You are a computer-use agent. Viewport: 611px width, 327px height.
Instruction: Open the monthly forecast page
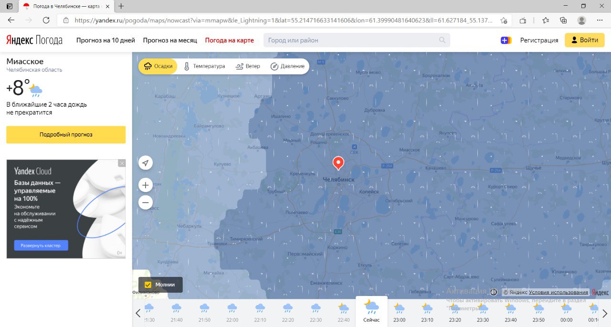click(x=170, y=40)
